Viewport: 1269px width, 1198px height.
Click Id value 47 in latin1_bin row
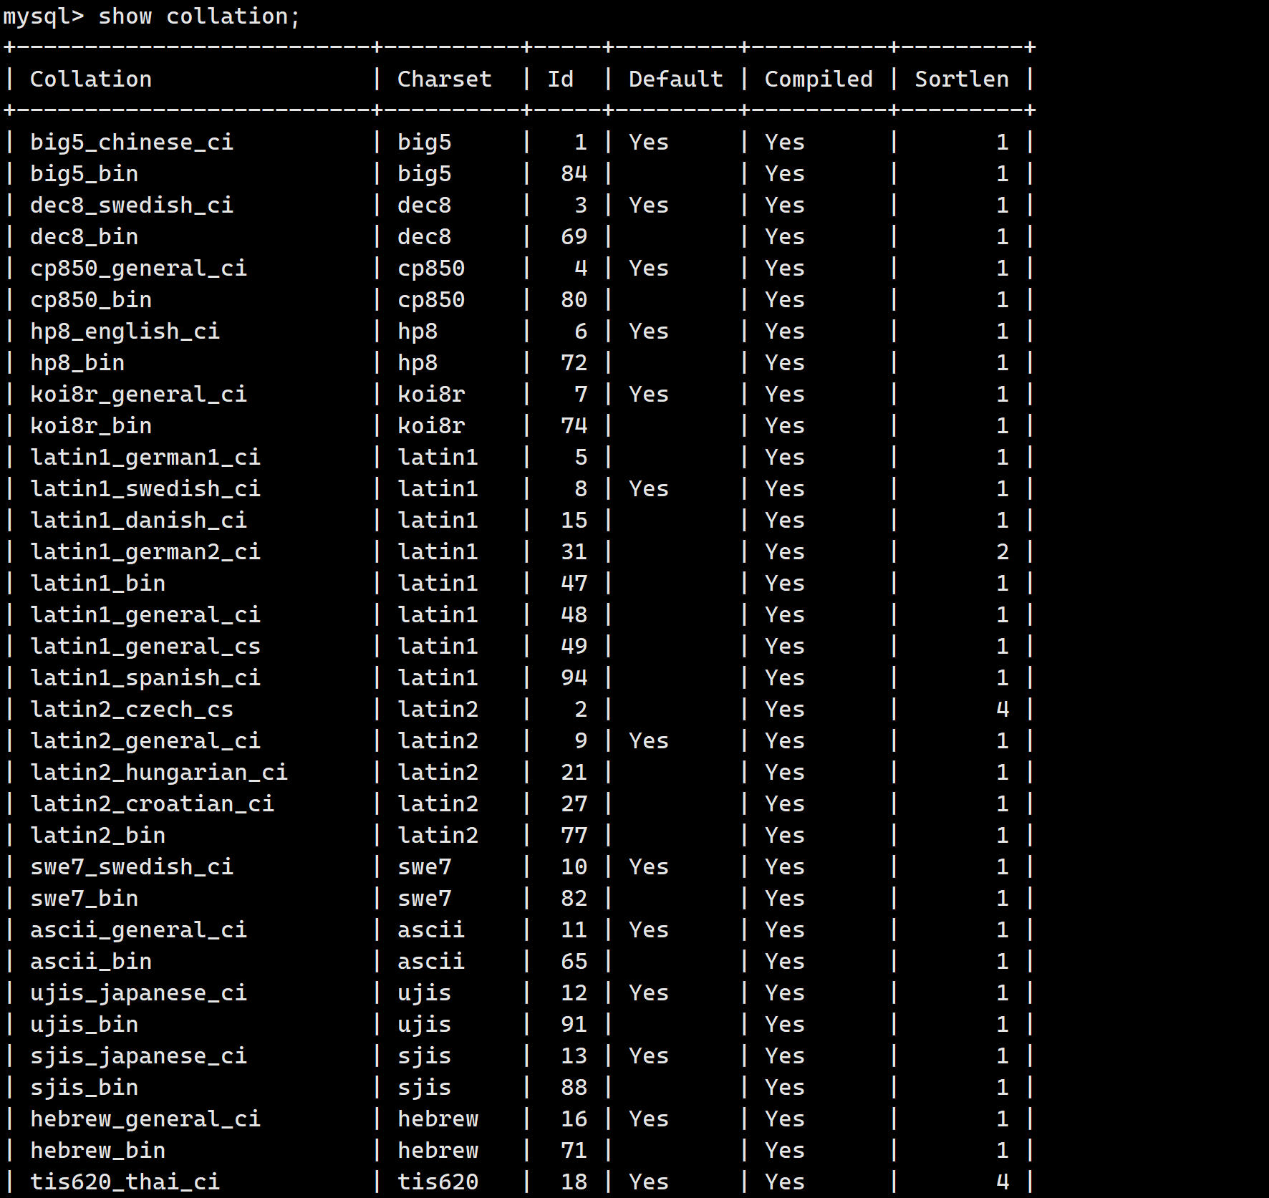tap(574, 583)
